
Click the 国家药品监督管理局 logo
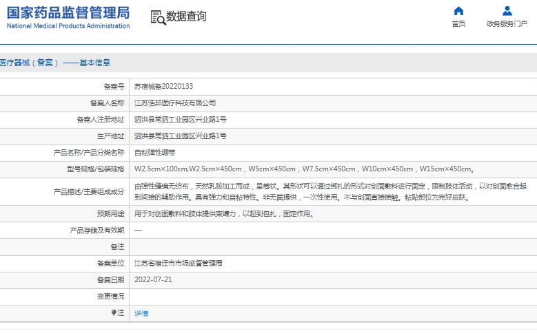coord(68,13)
